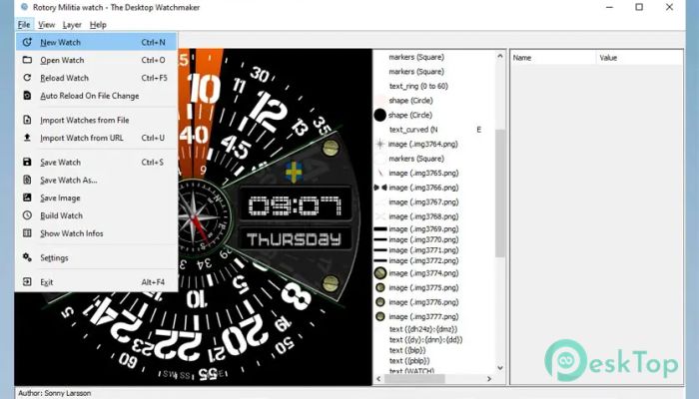Select Reload Watch menu entry
Image resolution: width=699 pixels, height=399 pixels.
96,78
